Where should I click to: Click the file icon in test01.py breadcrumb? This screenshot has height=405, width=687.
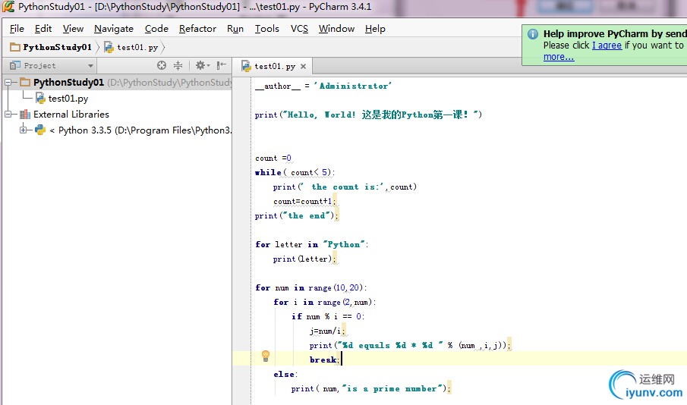tap(109, 47)
